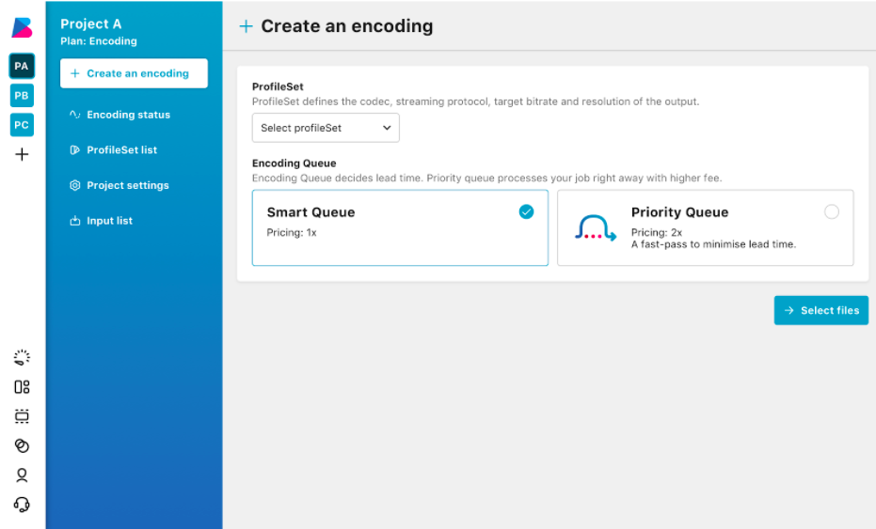The width and height of the screenshot is (876, 529).
Task: Open Project settings from sidebar
Action: click(x=127, y=185)
